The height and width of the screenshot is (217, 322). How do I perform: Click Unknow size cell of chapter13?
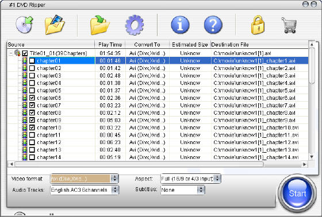tap(190, 150)
